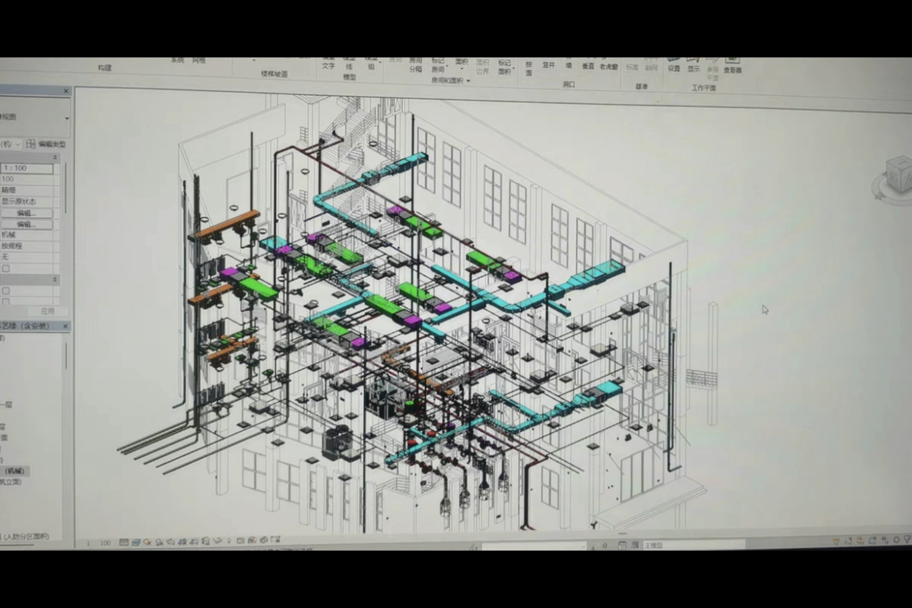Select the Tag Room (标记房间) tool
Screen dimensions: 912x608
click(x=438, y=65)
